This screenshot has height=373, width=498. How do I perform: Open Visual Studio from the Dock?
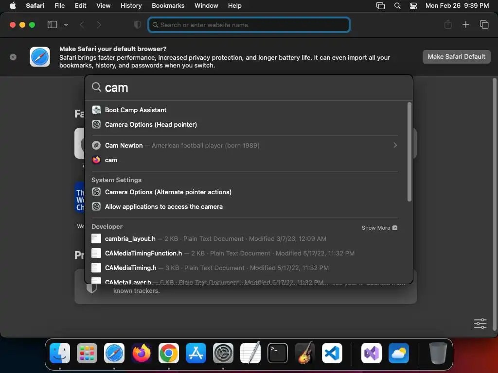point(371,353)
